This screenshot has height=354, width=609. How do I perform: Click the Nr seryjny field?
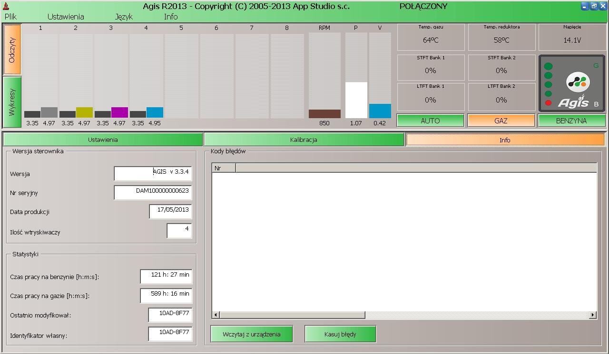point(153,192)
